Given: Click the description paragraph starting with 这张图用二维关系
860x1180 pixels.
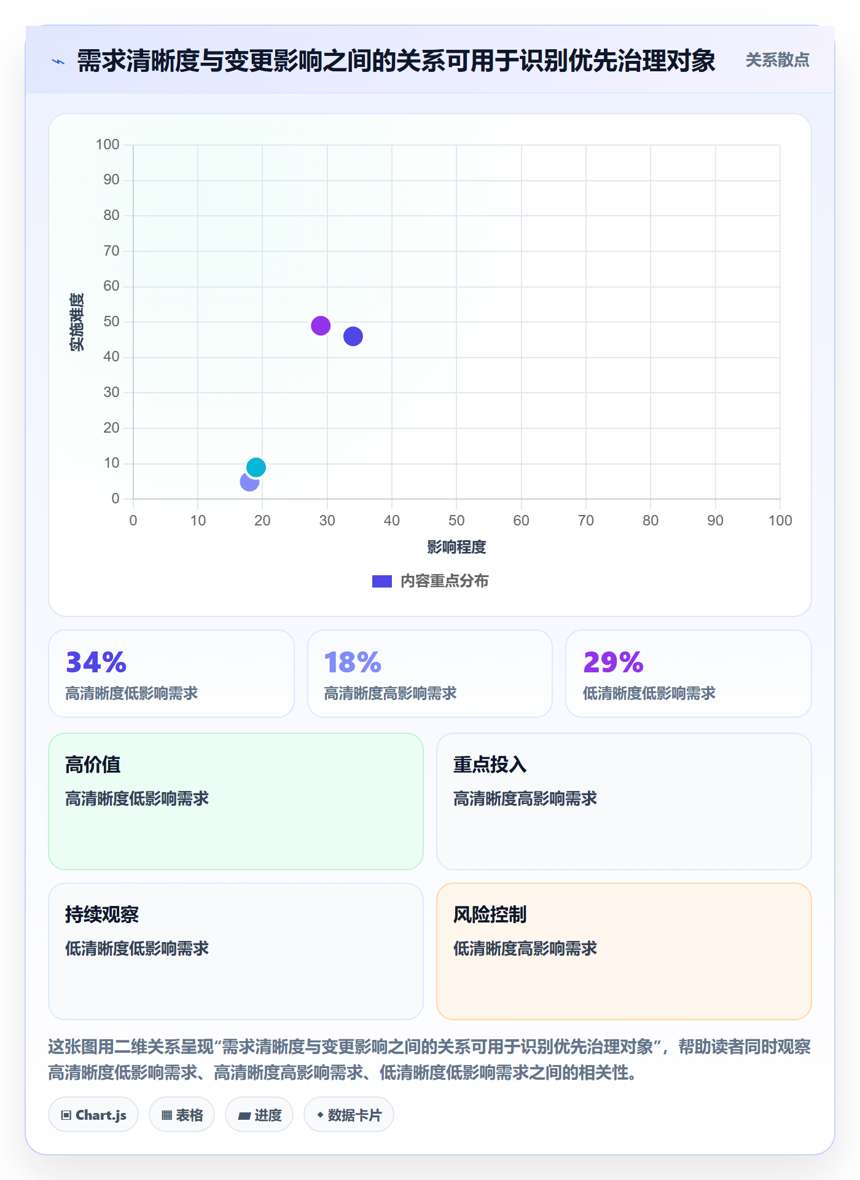Looking at the screenshot, I should 429,1060.
